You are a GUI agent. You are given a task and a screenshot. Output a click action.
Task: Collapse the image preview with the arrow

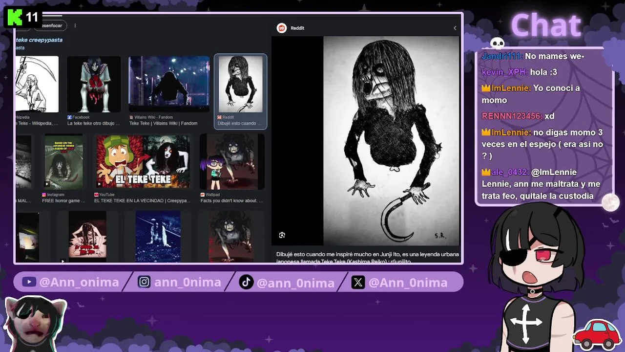[x=455, y=28]
